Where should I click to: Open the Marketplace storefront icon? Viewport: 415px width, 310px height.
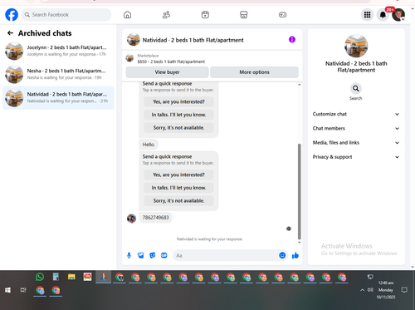point(244,15)
